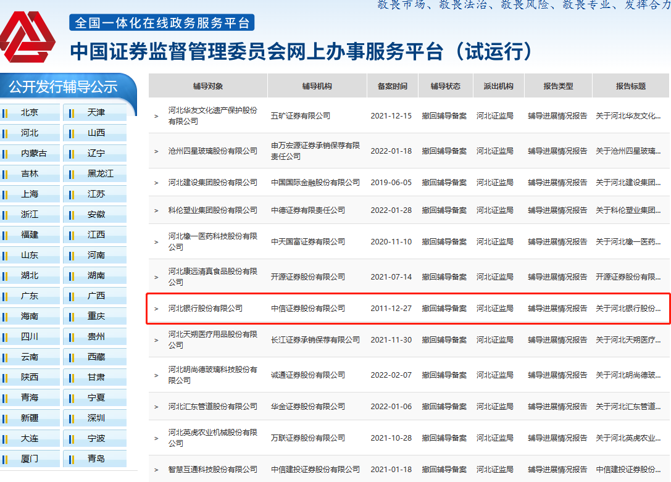Screen dimensions: 671x482
Task: Select 北京 in the region list
Action: pyautogui.click(x=30, y=112)
